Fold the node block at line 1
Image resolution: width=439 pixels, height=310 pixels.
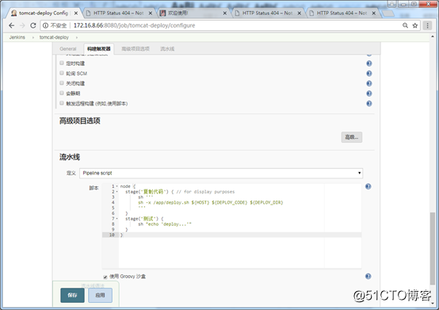pyautogui.click(x=117, y=186)
